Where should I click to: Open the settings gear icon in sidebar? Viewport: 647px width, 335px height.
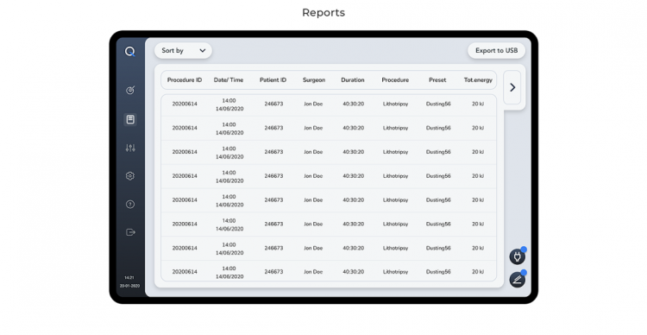pos(130,176)
